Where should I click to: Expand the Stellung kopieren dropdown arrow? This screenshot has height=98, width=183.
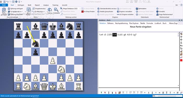coord(24,14)
